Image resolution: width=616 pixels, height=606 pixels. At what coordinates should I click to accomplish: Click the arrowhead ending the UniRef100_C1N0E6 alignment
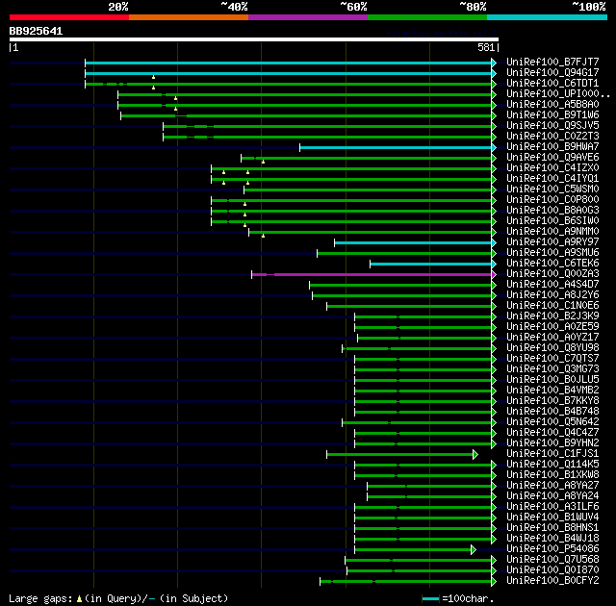pyautogui.click(x=494, y=307)
